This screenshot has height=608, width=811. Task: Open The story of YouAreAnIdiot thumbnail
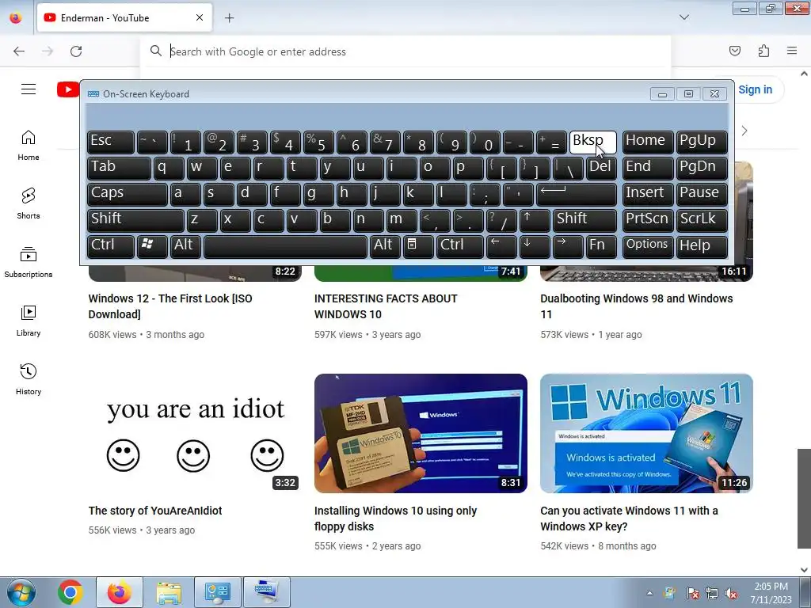pyautogui.click(x=195, y=433)
